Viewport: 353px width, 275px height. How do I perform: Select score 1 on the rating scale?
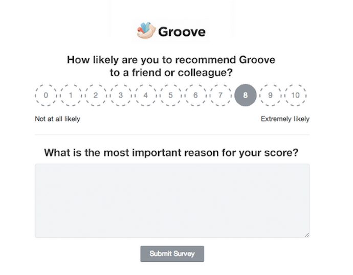click(x=71, y=96)
